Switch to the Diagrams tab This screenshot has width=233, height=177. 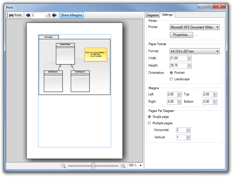152,15
